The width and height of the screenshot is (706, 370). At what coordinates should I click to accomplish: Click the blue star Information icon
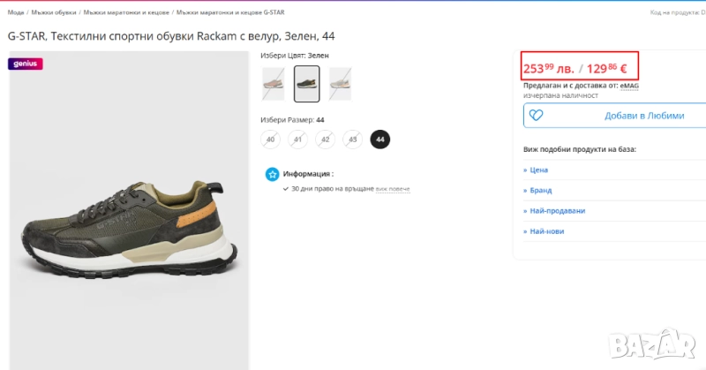point(273,174)
